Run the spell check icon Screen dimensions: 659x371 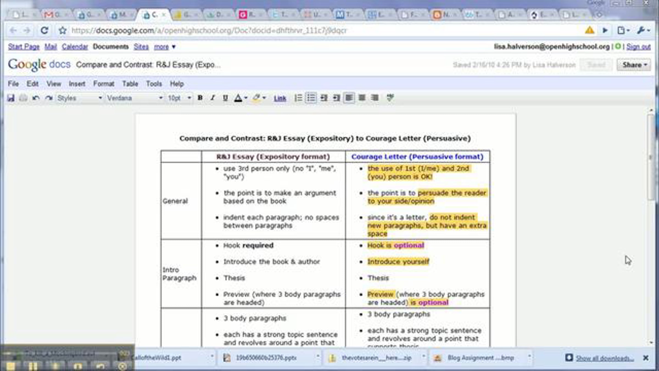[x=390, y=98]
